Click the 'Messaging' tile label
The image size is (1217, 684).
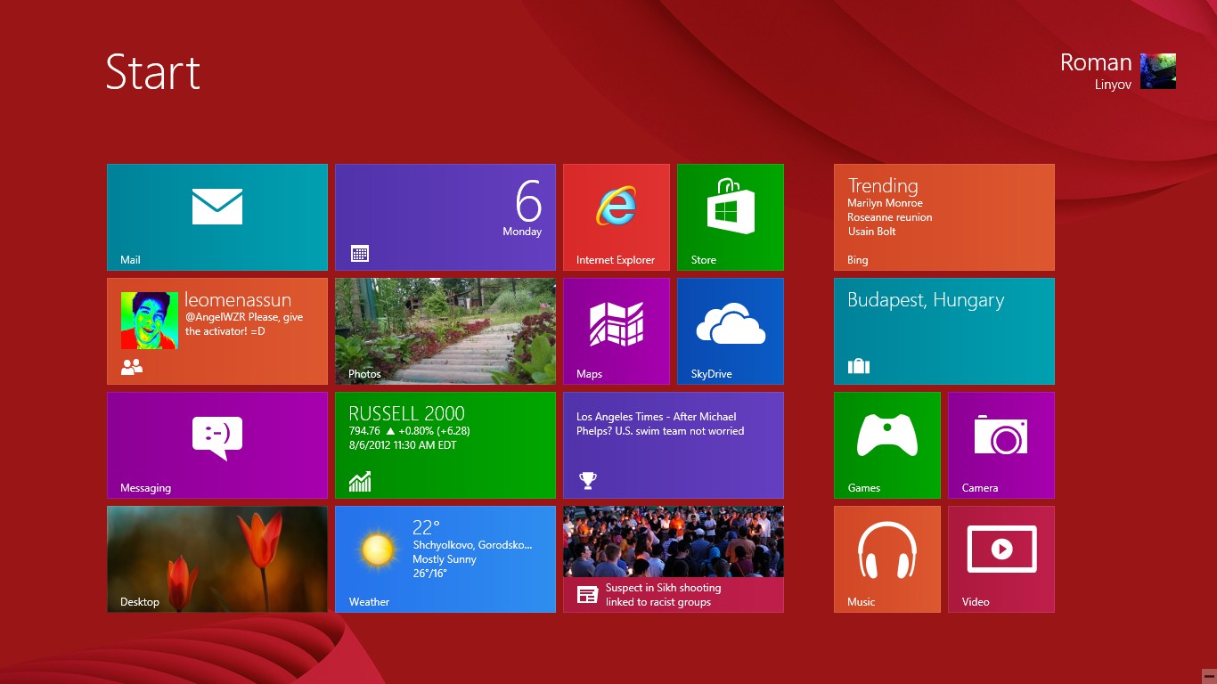click(145, 488)
